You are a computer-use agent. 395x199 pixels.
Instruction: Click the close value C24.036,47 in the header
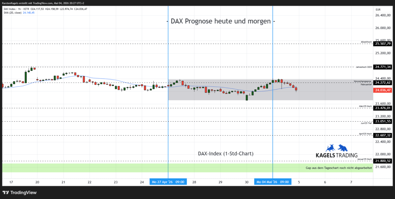[x=80, y=9]
